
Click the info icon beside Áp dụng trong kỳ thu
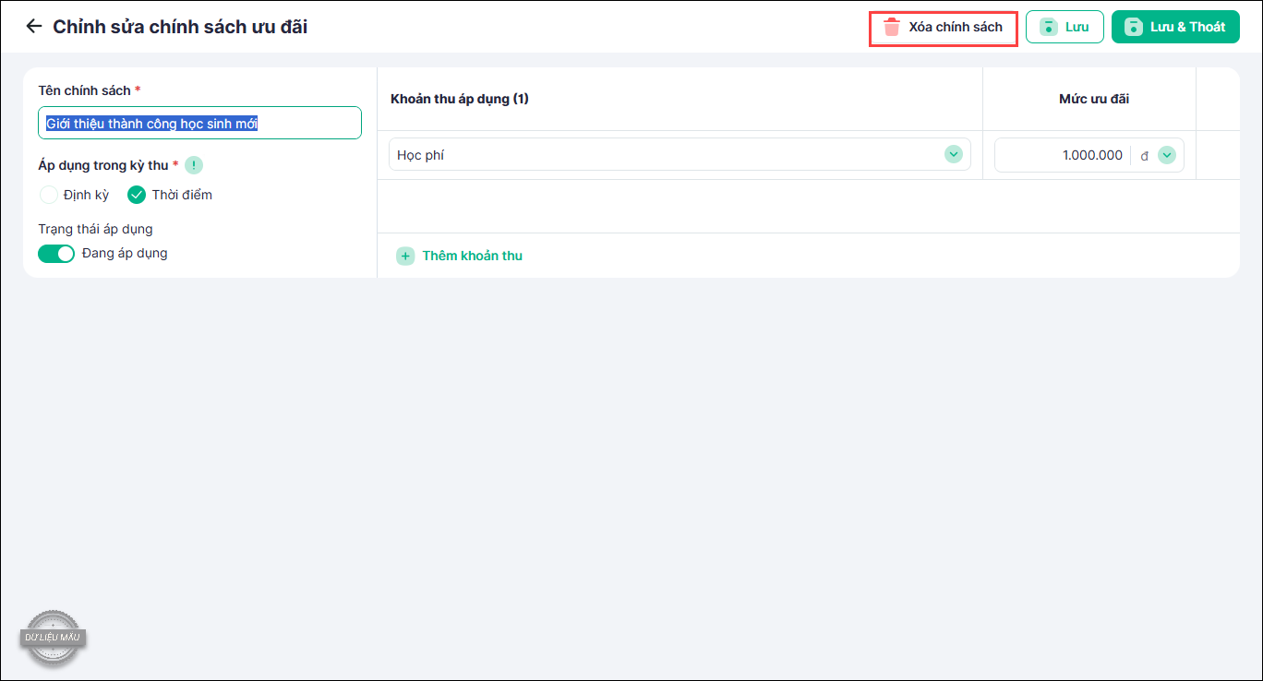pos(194,165)
